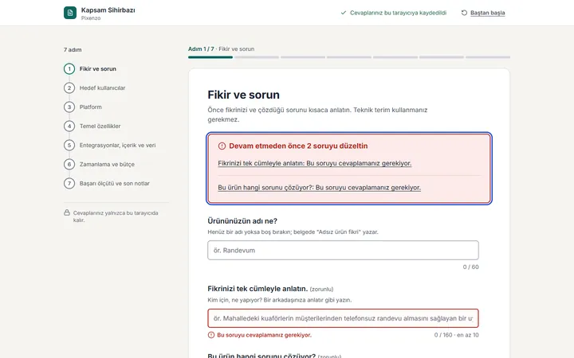Open Entegrasyonlar, içerik ve veri step

(x=117, y=145)
